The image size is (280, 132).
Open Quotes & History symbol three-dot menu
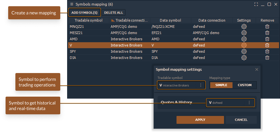point(249,103)
